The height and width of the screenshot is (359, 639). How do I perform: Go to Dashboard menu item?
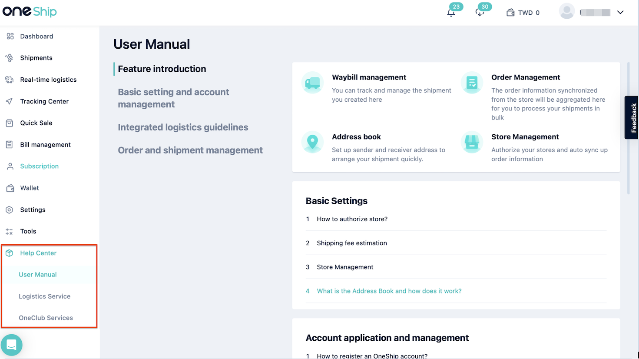[36, 36]
